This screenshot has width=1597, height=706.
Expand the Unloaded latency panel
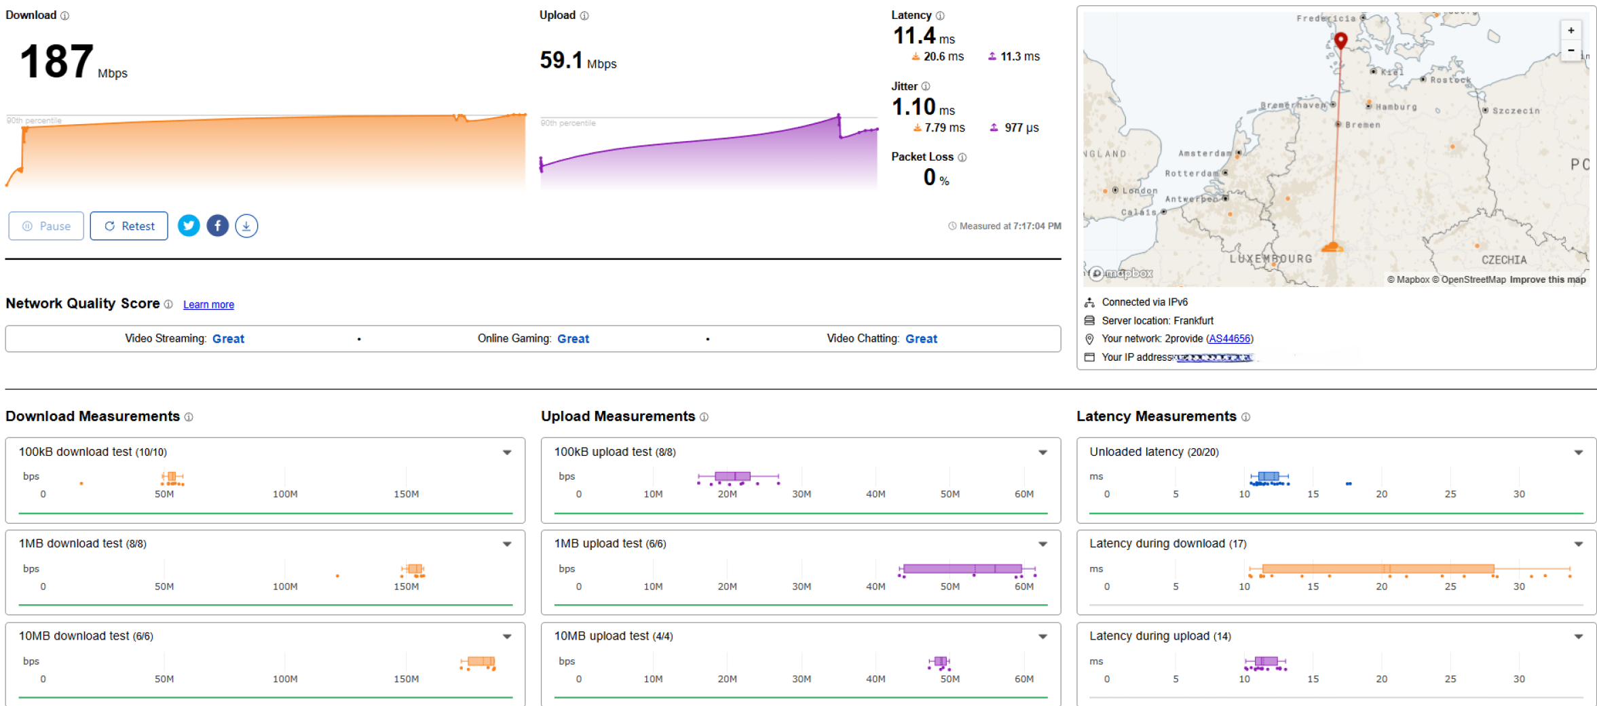pos(1579,452)
